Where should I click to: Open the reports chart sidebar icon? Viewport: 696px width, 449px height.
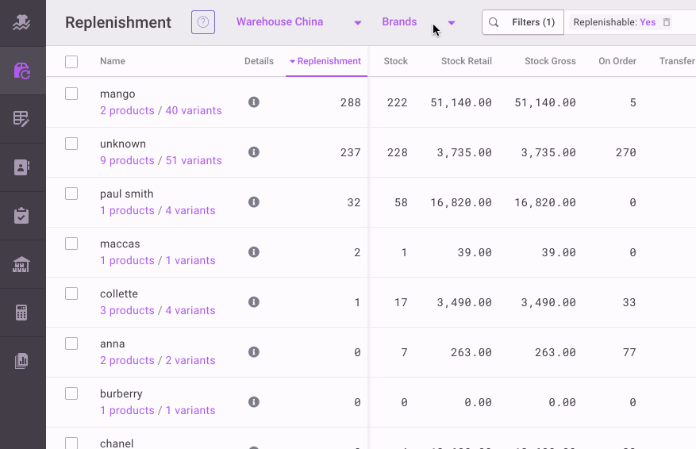pyautogui.click(x=22, y=361)
